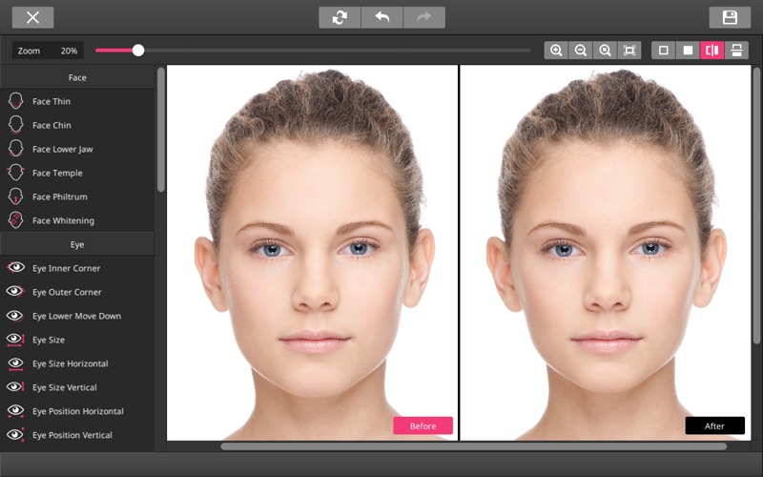
Task: Toggle the side-by-side split compare view
Action: [x=711, y=51]
